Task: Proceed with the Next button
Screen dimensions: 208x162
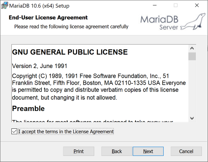Action: 148,151
